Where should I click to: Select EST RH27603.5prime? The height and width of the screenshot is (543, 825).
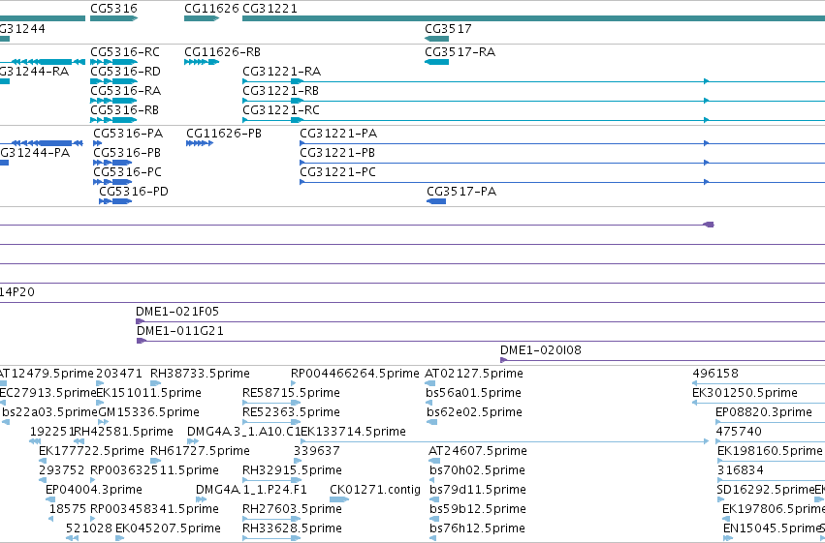click(x=292, y=509)
